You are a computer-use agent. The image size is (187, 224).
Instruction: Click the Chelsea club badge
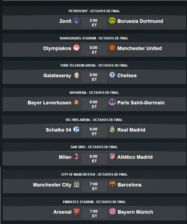click(x=112, y=75)
